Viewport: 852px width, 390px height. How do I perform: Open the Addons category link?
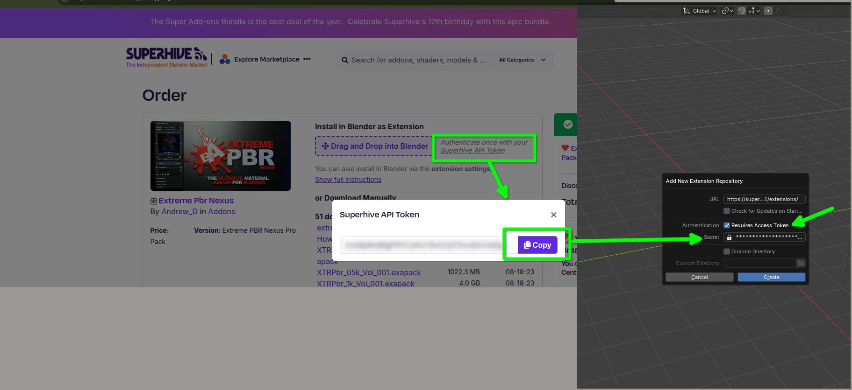tap(222, 211)
